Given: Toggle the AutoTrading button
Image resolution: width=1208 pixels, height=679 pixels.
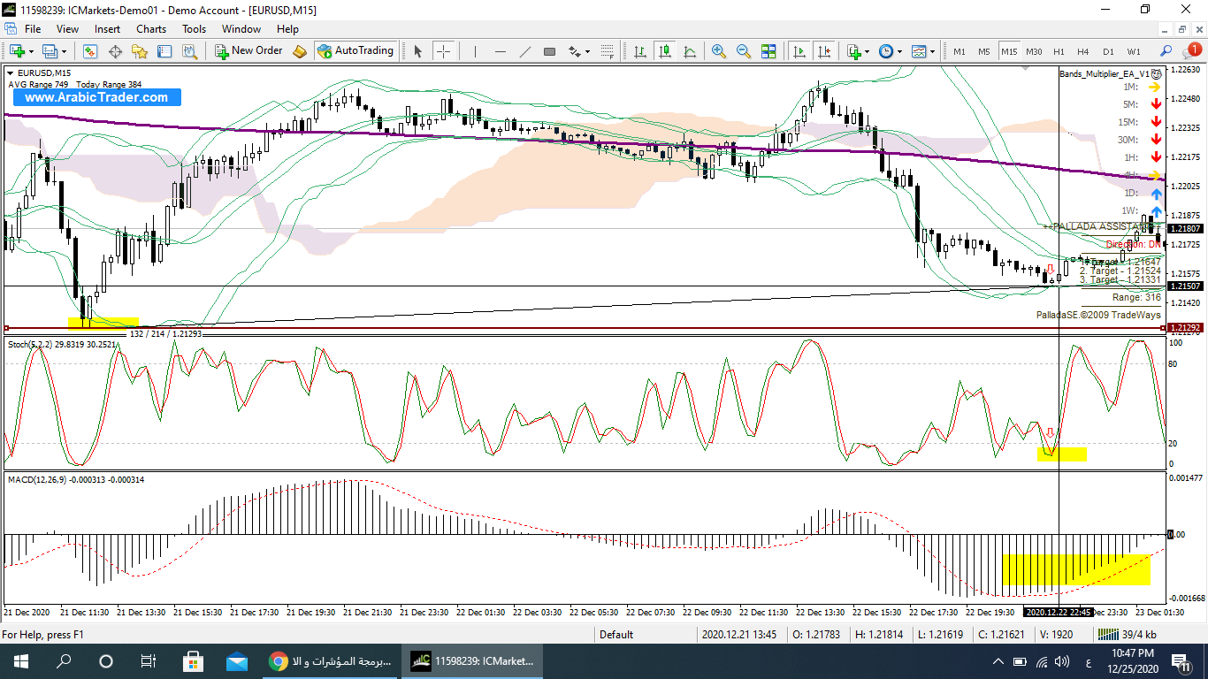Looking at the screenshot, I should [355, 51].
